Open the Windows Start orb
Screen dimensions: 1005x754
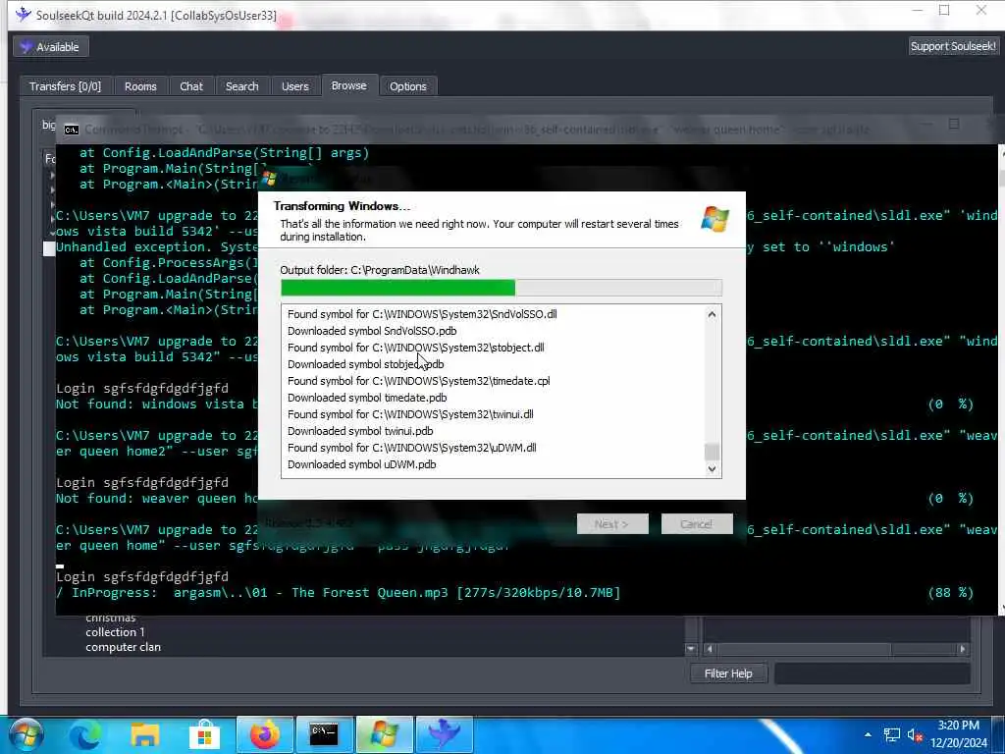[x=26, y=734]
